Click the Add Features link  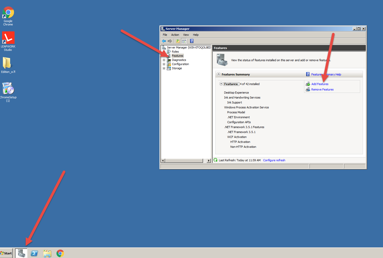320,84
